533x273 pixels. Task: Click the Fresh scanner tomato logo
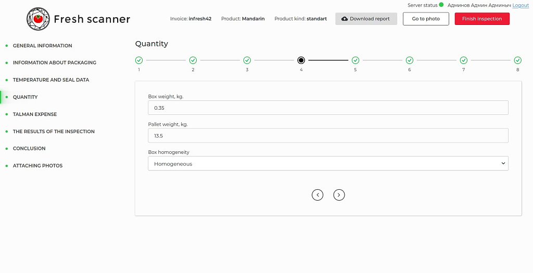(x=37, y=19)
